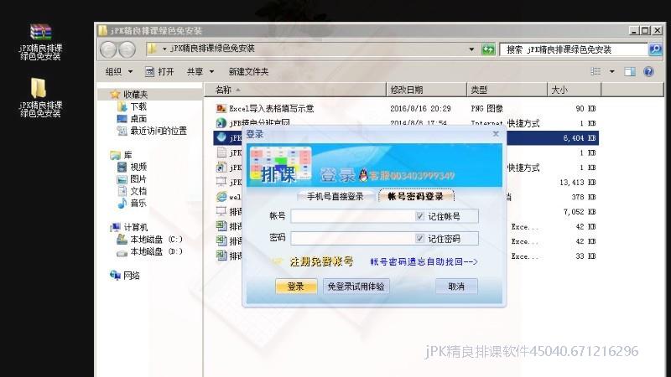Click the 登录 button
Screen dimensions: 671x377
[x=296, y=287]
